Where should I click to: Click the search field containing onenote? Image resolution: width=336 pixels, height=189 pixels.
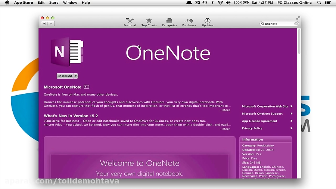tap(279, 24)
